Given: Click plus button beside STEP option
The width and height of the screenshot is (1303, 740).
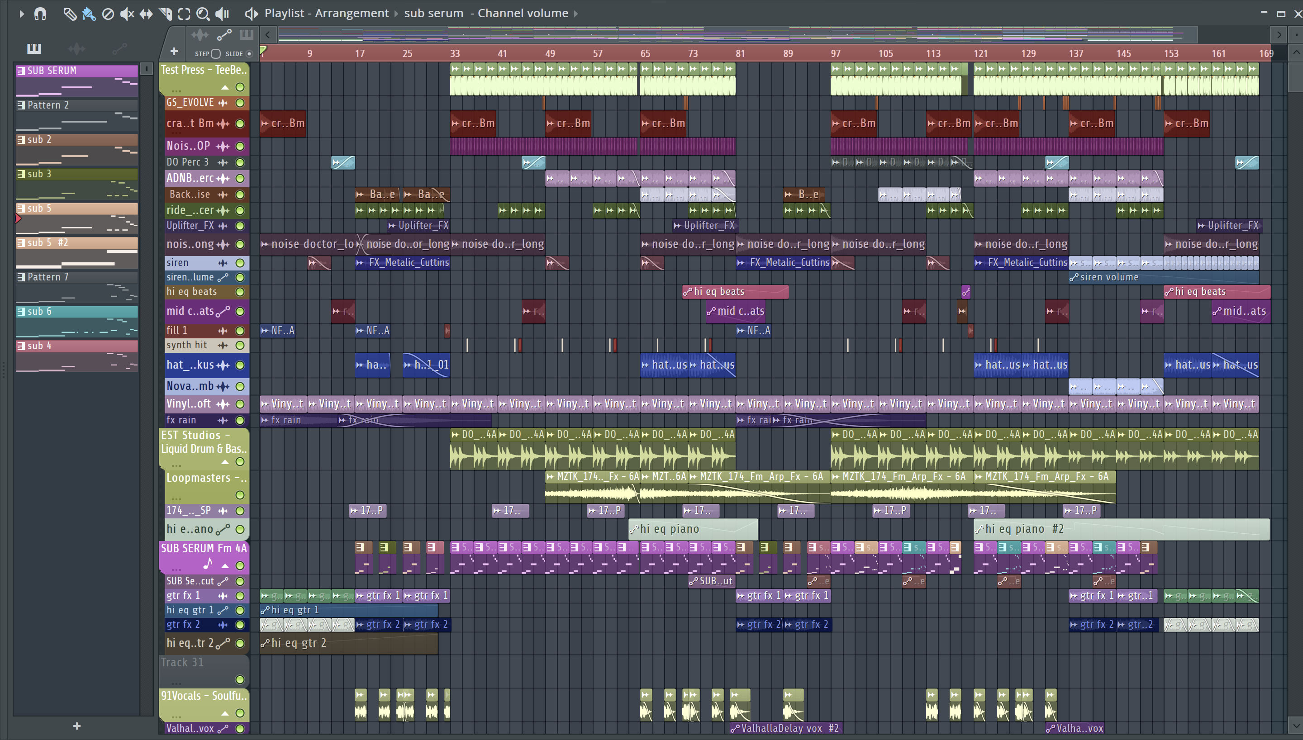Looking at the screenshot, I should click(x=174, y=51).
